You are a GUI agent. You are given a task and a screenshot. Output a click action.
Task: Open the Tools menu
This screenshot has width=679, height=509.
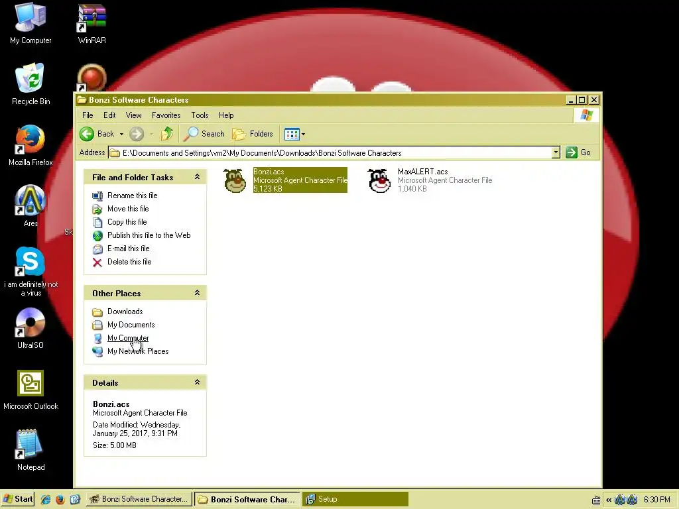coord(200,115)
